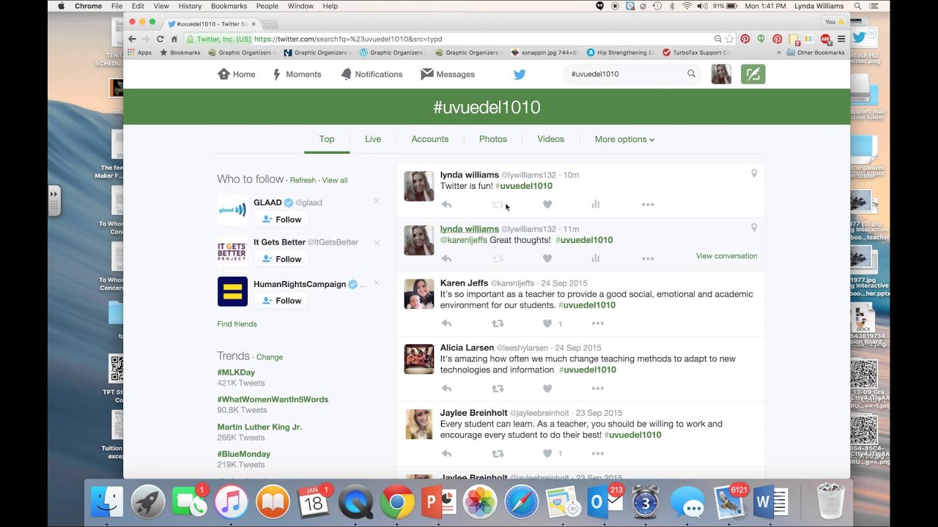Open Chrome's hamburger menu
Image resolution: width=938 pixels, height=527 pixels.
pos(841,39)
